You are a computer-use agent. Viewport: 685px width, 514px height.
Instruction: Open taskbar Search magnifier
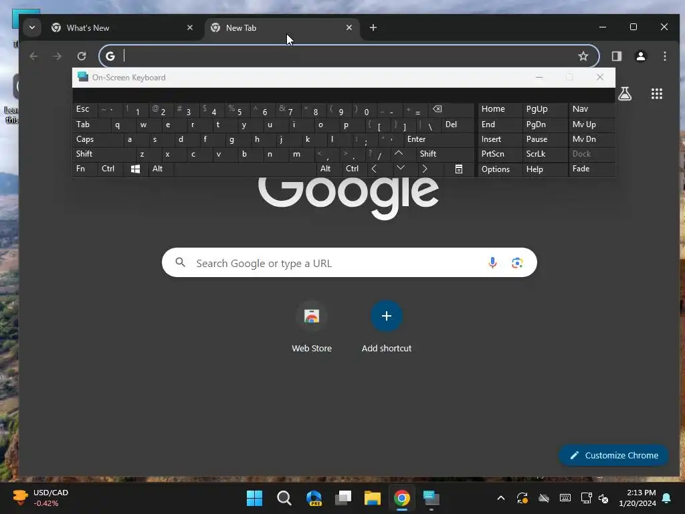[x=284, y=498]
